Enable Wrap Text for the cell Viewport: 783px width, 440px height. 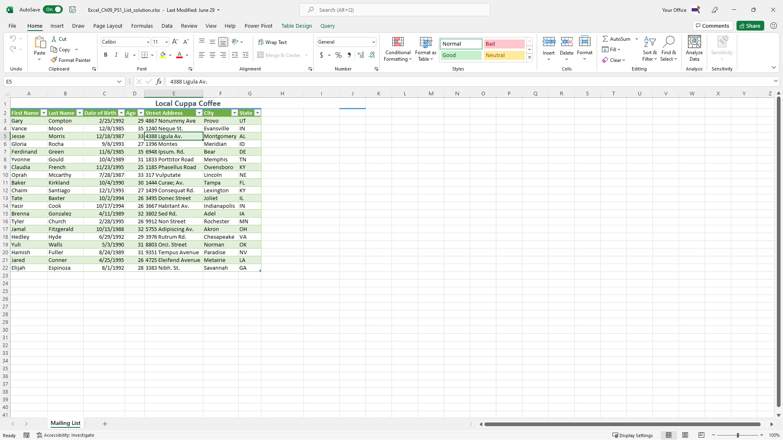click(x=272, y=42)
